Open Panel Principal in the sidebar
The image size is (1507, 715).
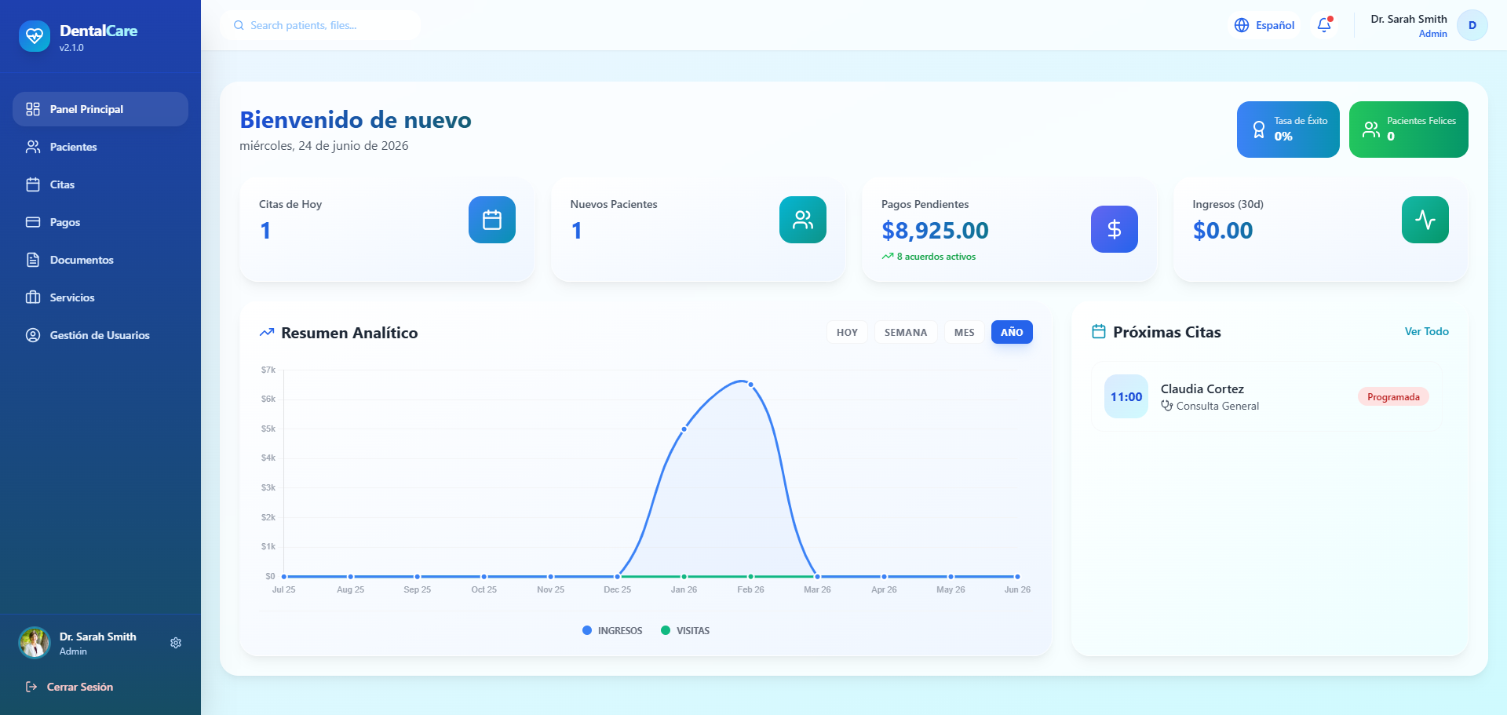pyautogui.click(x=100, y=109)
